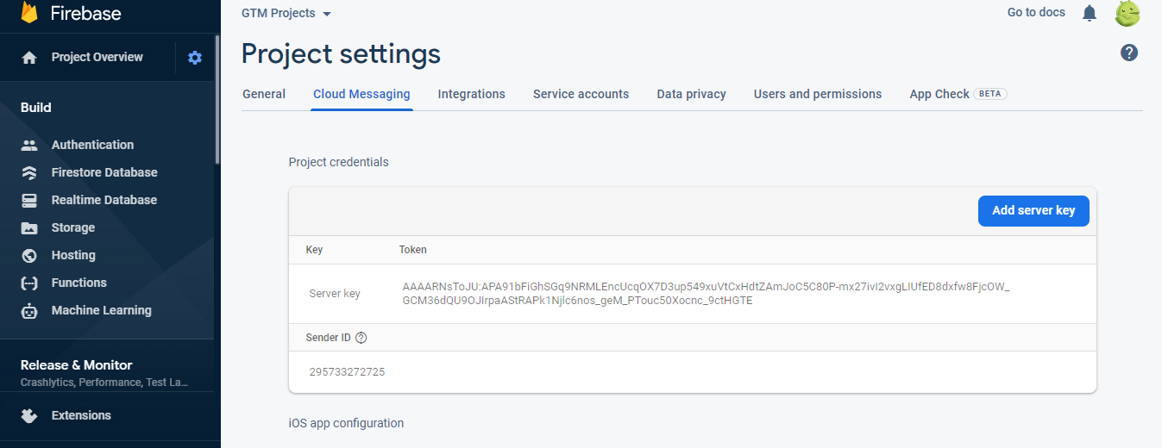
Task: Click the Add server key button
Action: click(x=1033, y=210)
